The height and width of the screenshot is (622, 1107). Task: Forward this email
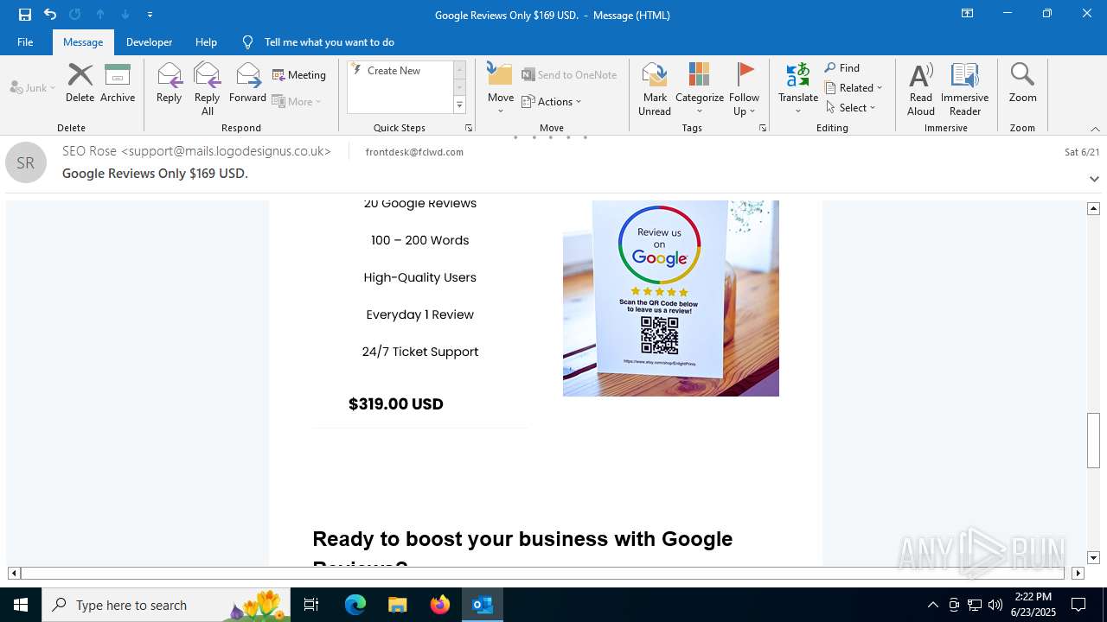[x=247, y=83]
